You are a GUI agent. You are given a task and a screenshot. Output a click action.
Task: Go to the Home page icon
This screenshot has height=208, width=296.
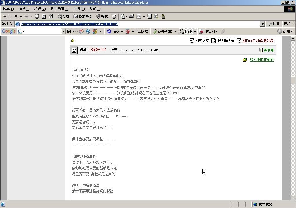point(51,16)
